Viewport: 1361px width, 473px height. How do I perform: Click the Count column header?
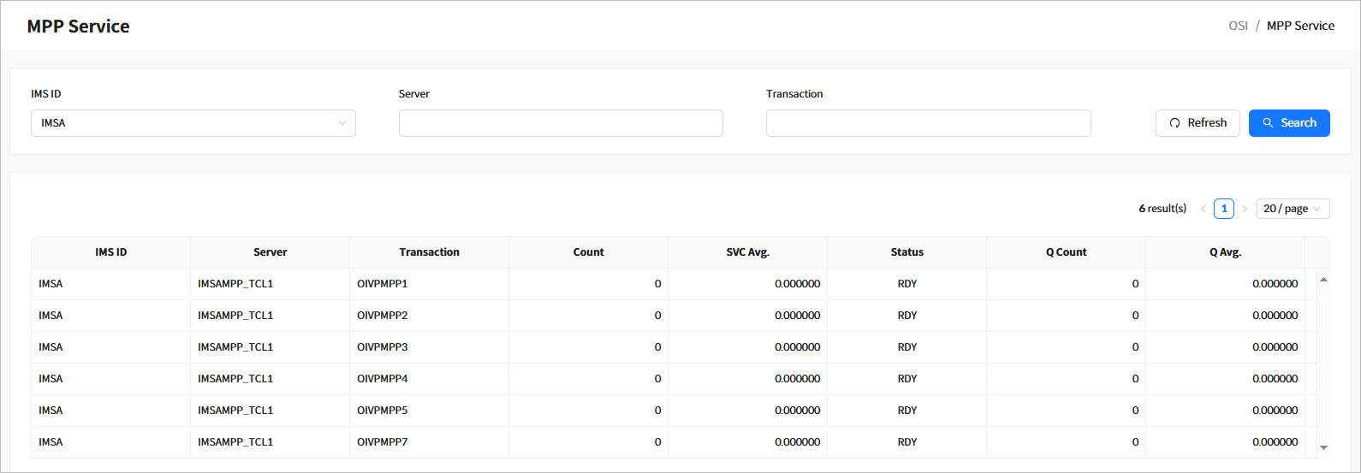pyautogui.click(x=588, y=252)
